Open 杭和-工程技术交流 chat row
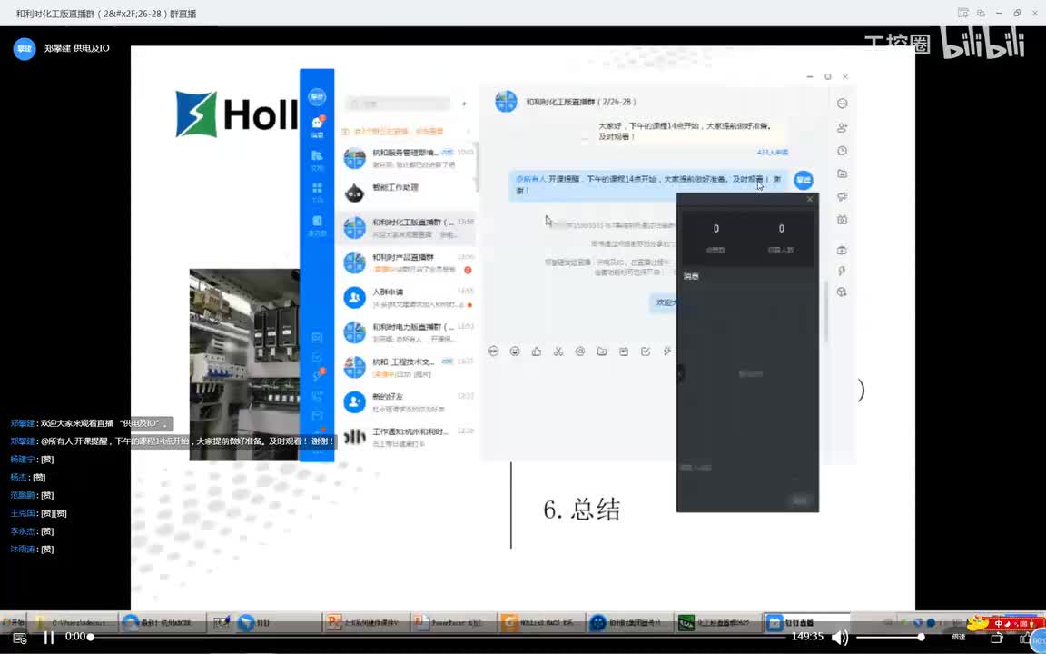The height and width of the screenshot is (654, 1046). point(408,367)
